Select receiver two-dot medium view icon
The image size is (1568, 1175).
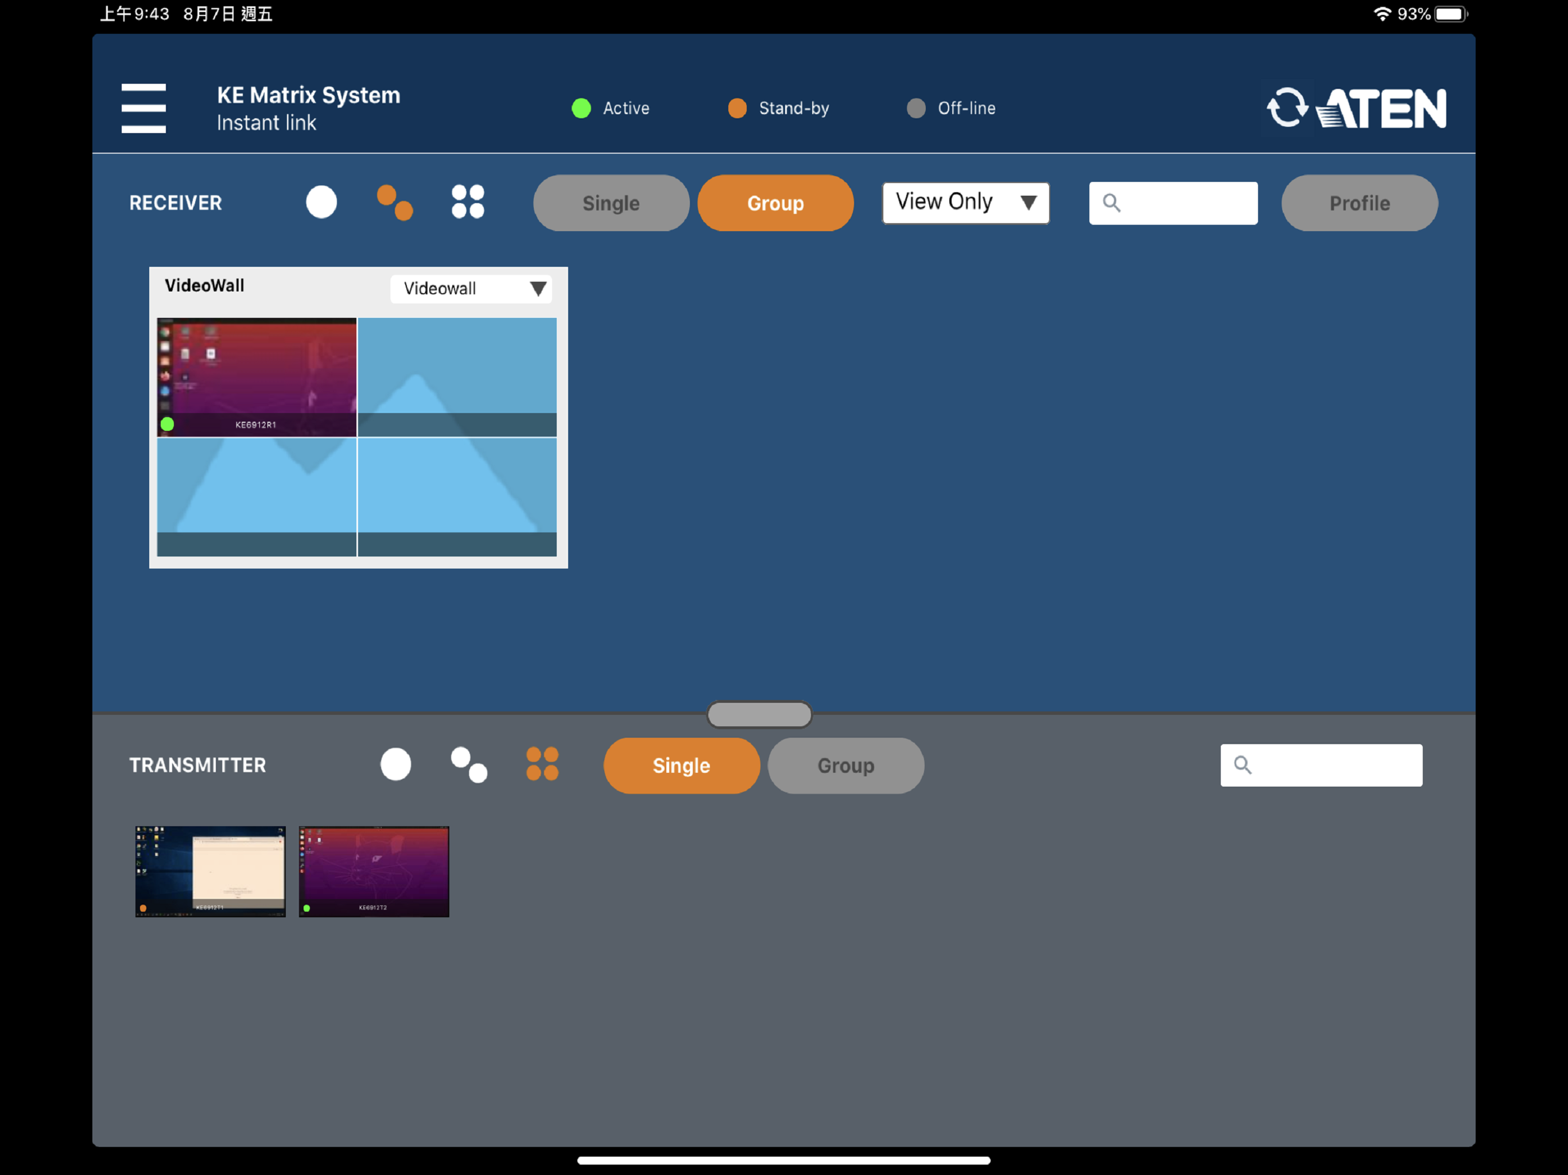[x=395, y=203]
